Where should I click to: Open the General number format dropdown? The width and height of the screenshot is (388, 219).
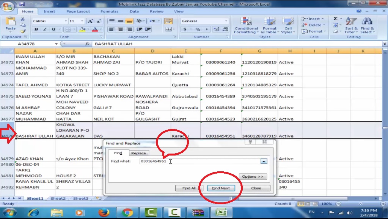pos(226,21)
